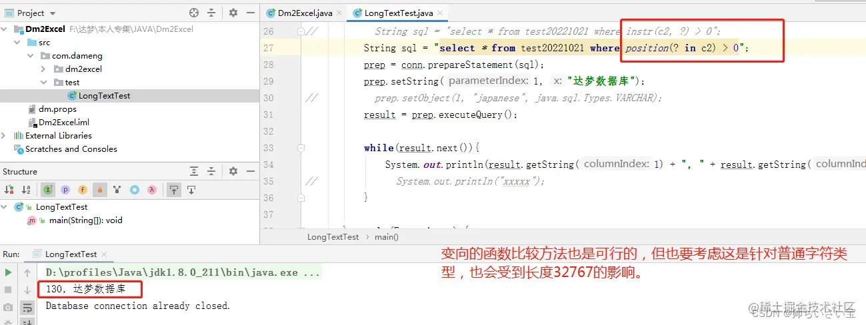Close the LongTextTest.java tab

(439, 13)
